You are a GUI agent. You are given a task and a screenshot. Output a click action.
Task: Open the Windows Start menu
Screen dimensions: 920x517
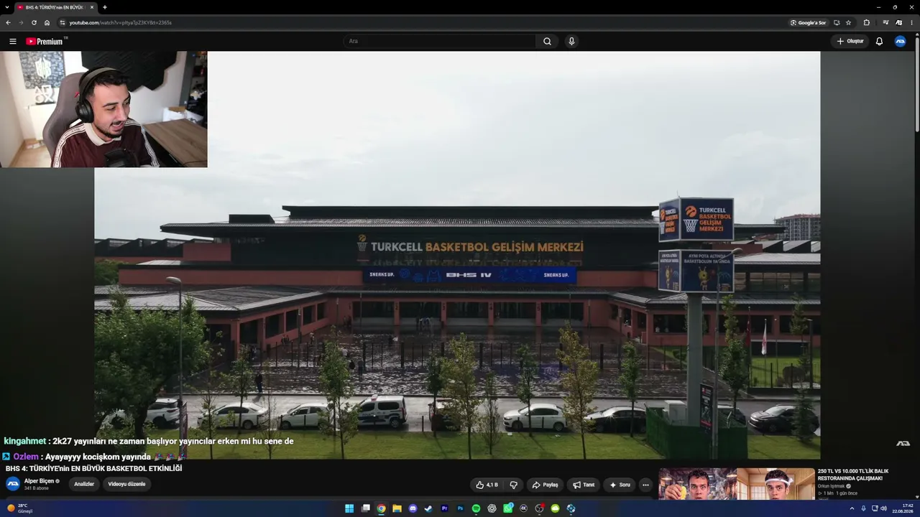(x=349, y=508)
